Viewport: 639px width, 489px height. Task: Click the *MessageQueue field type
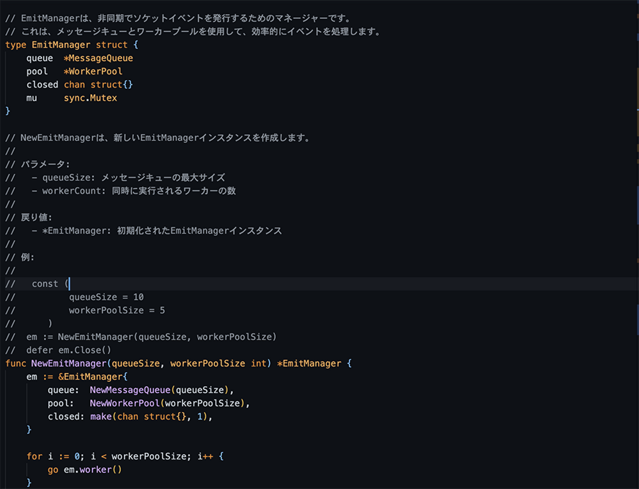click(98, 58)
